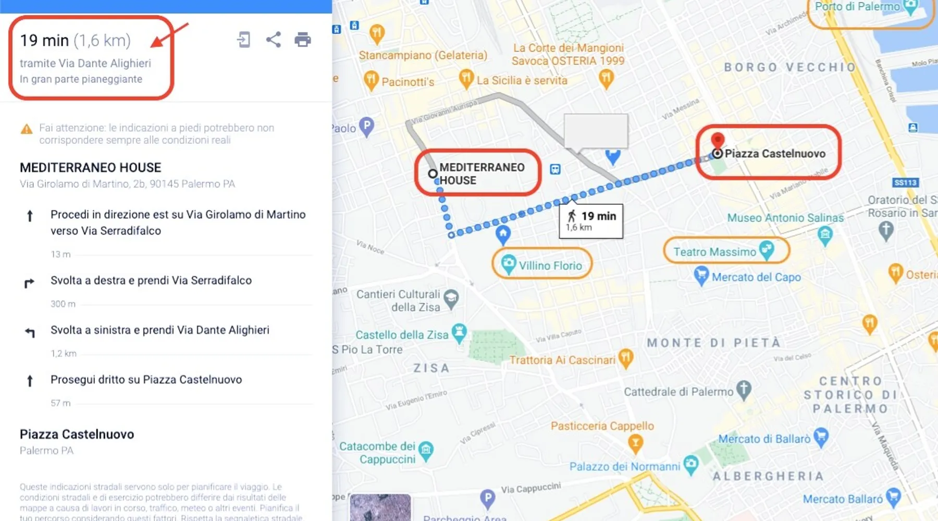
Task: Click the Castello della Zisa marker
Action: pos(459,333)
